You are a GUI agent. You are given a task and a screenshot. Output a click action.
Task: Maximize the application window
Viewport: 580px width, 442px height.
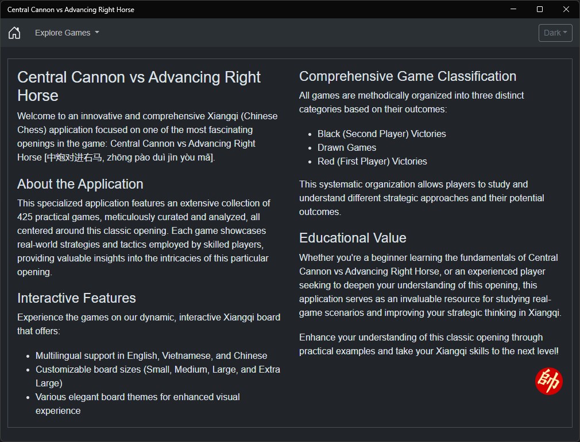[x=540, y=9]
